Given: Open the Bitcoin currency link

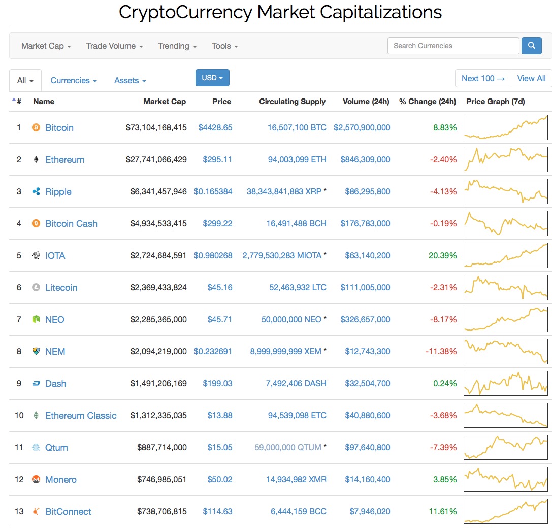Looking at the screenshot, I should point(59,128).
